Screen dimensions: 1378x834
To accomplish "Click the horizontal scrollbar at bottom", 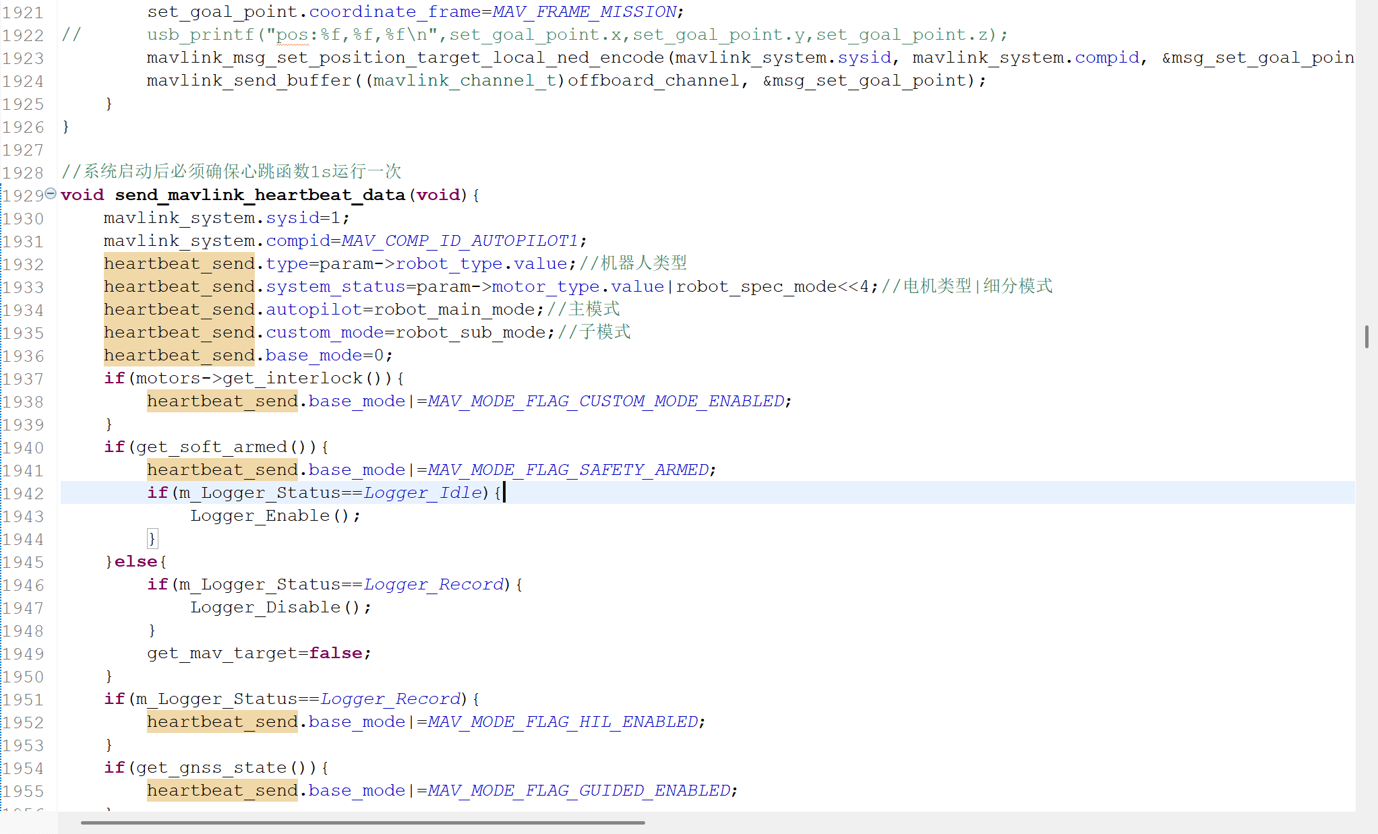I will [x=361, y=823].
